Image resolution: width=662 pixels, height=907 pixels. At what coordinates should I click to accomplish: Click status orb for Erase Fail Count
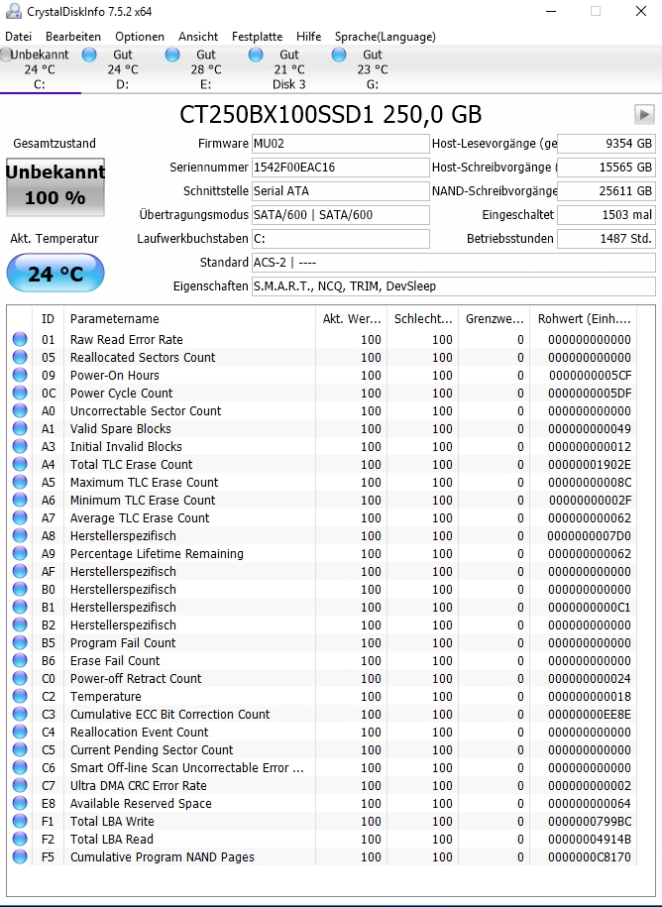20,660
